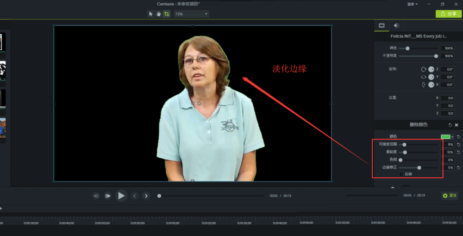Click the 色相 0% value field
The height and width of the screenshot is (236, 463).
click(x=447, y=160)
